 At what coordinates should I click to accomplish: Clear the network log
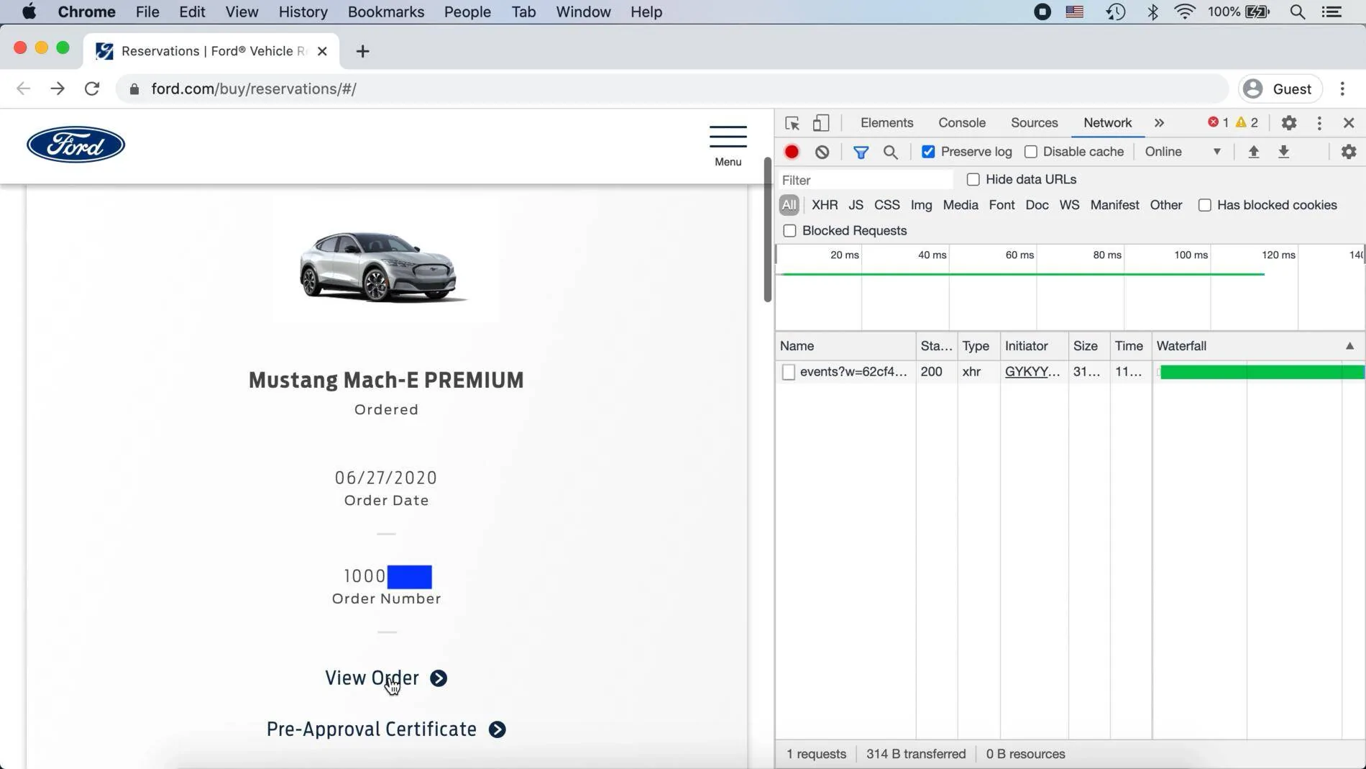point(822,152)
